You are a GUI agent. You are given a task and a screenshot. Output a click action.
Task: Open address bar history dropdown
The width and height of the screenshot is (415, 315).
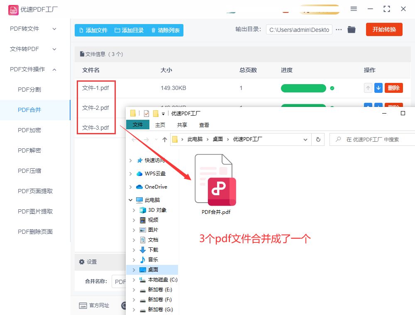[x=305, y=140]
